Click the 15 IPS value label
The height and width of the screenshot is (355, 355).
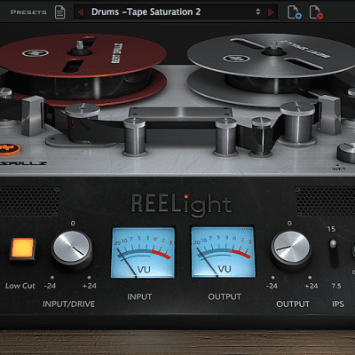pos(331,229)
